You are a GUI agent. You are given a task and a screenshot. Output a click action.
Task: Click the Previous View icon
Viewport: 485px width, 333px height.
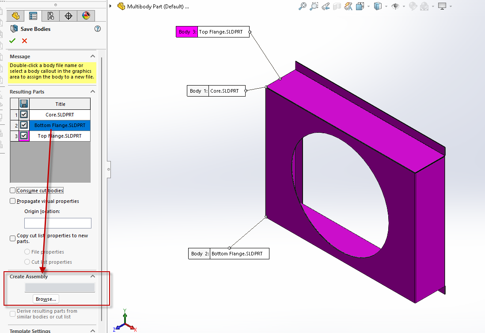tap(326, 6)
